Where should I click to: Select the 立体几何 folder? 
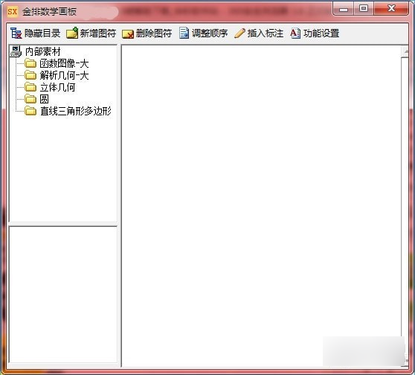(x=57, y=87)
